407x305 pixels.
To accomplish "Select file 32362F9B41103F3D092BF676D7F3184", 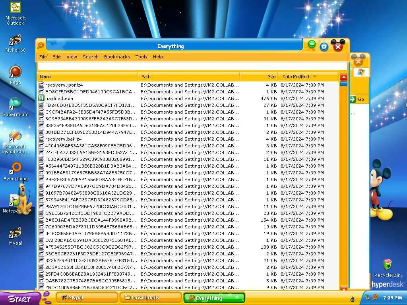I will (x=188, y=261).
